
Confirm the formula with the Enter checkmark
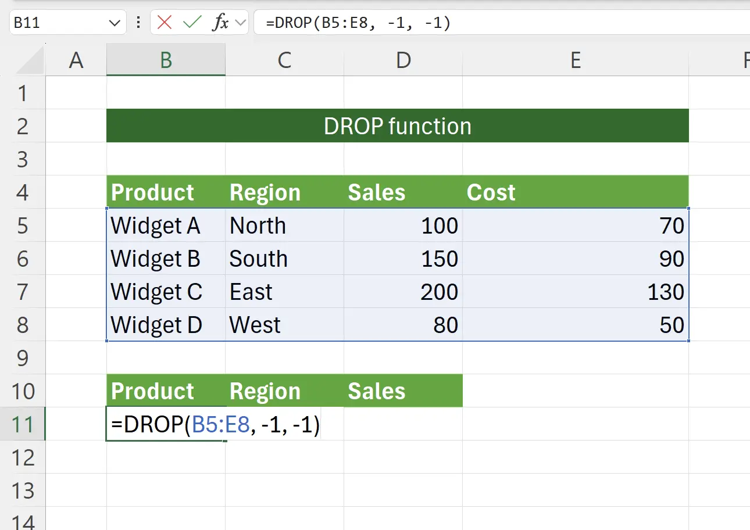pos(192,23)
